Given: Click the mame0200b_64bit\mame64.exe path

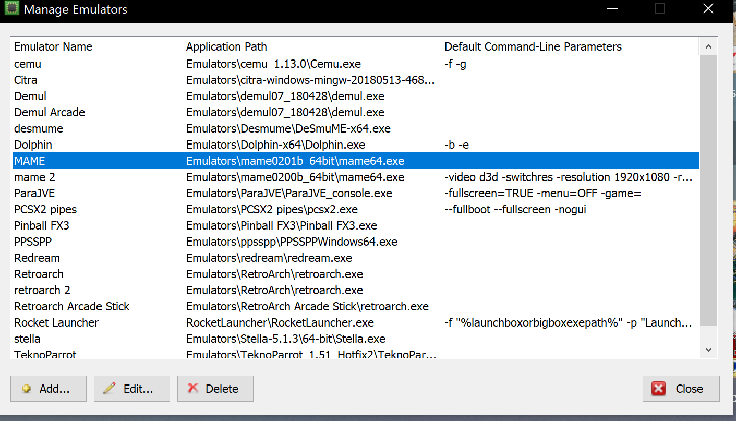Looking at the screenshot, I should click(x=295, y=177).
